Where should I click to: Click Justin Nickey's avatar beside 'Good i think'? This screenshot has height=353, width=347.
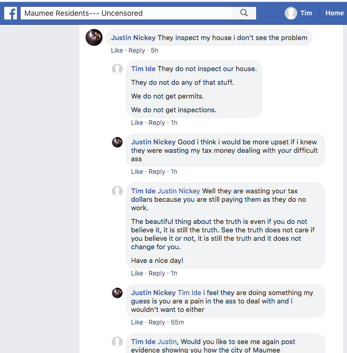(117, 142)
